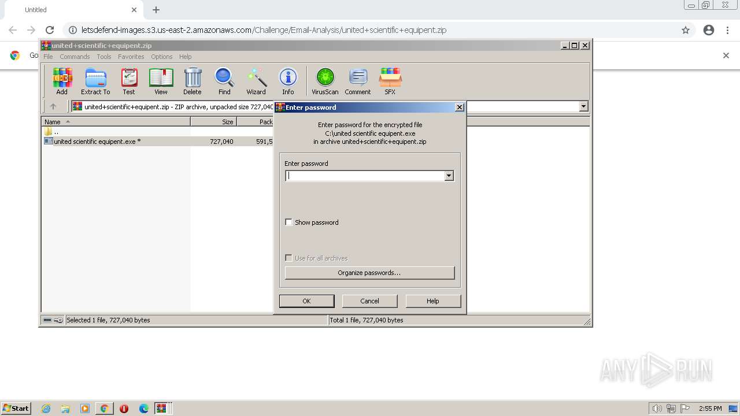Click the Chrome taskbar icon

click(x=105, y=408)
